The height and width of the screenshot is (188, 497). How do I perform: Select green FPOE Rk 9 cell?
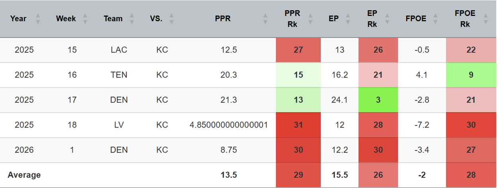tap(471, 75)
